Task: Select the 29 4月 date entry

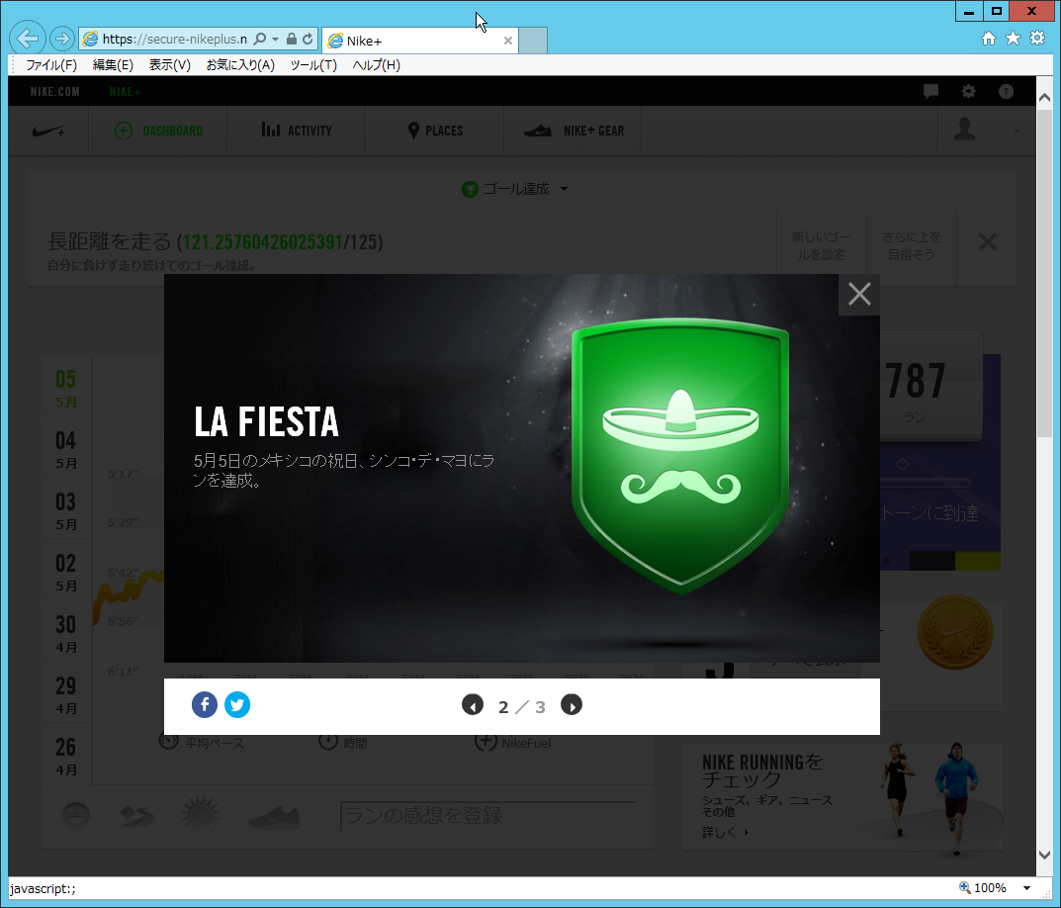Action: click(65, 694)
